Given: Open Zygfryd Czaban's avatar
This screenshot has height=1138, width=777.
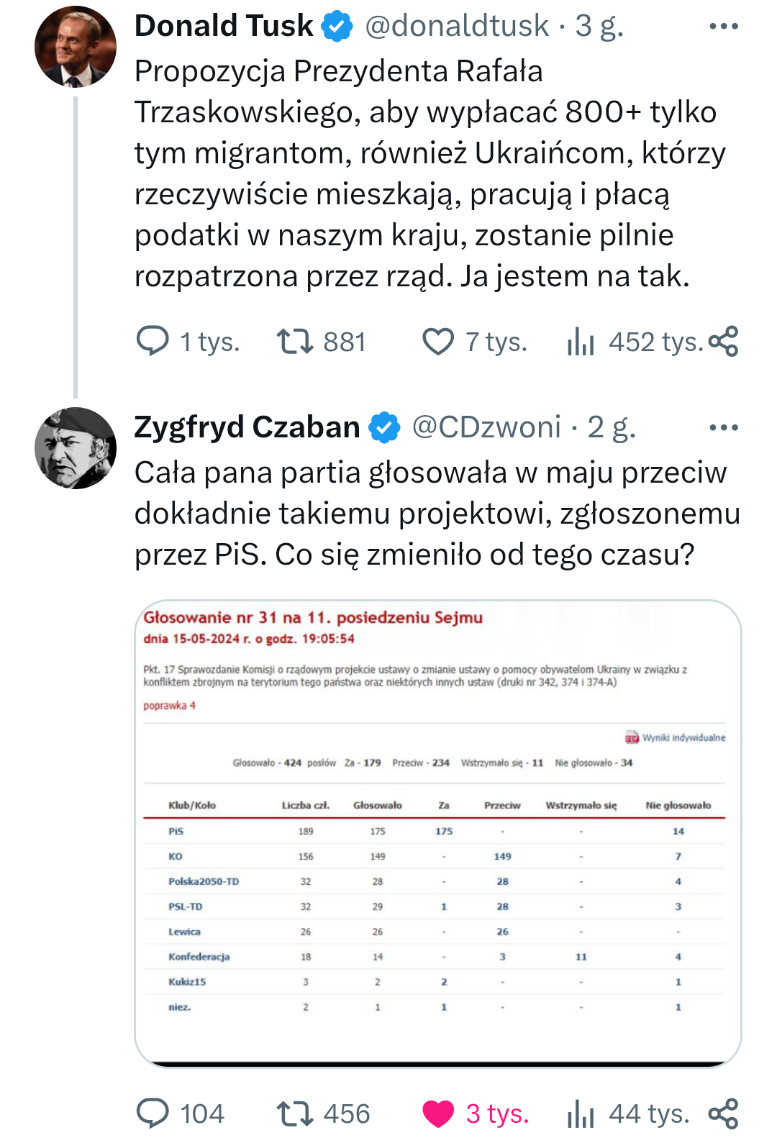Looking at the screenshot, I should (x=76, y=448).
